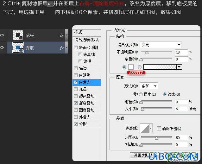Enable the 等高线 sub-option checkbox

(x=80, y=54)
